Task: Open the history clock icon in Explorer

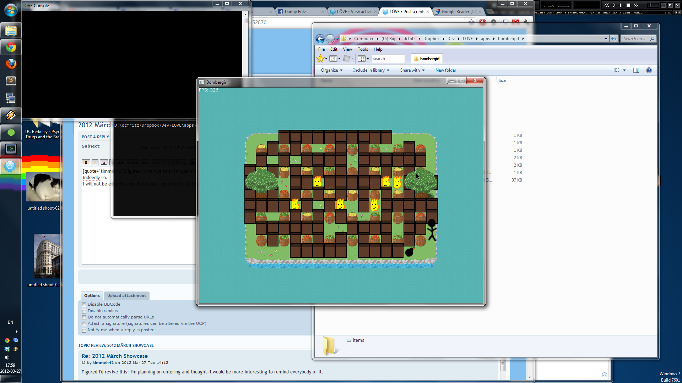Action: 333,59
